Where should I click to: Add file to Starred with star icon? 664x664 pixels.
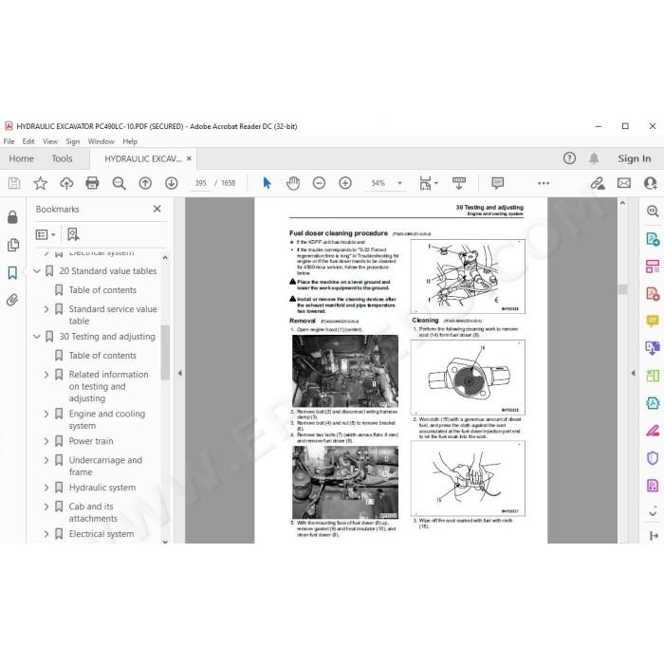[40, 183]
